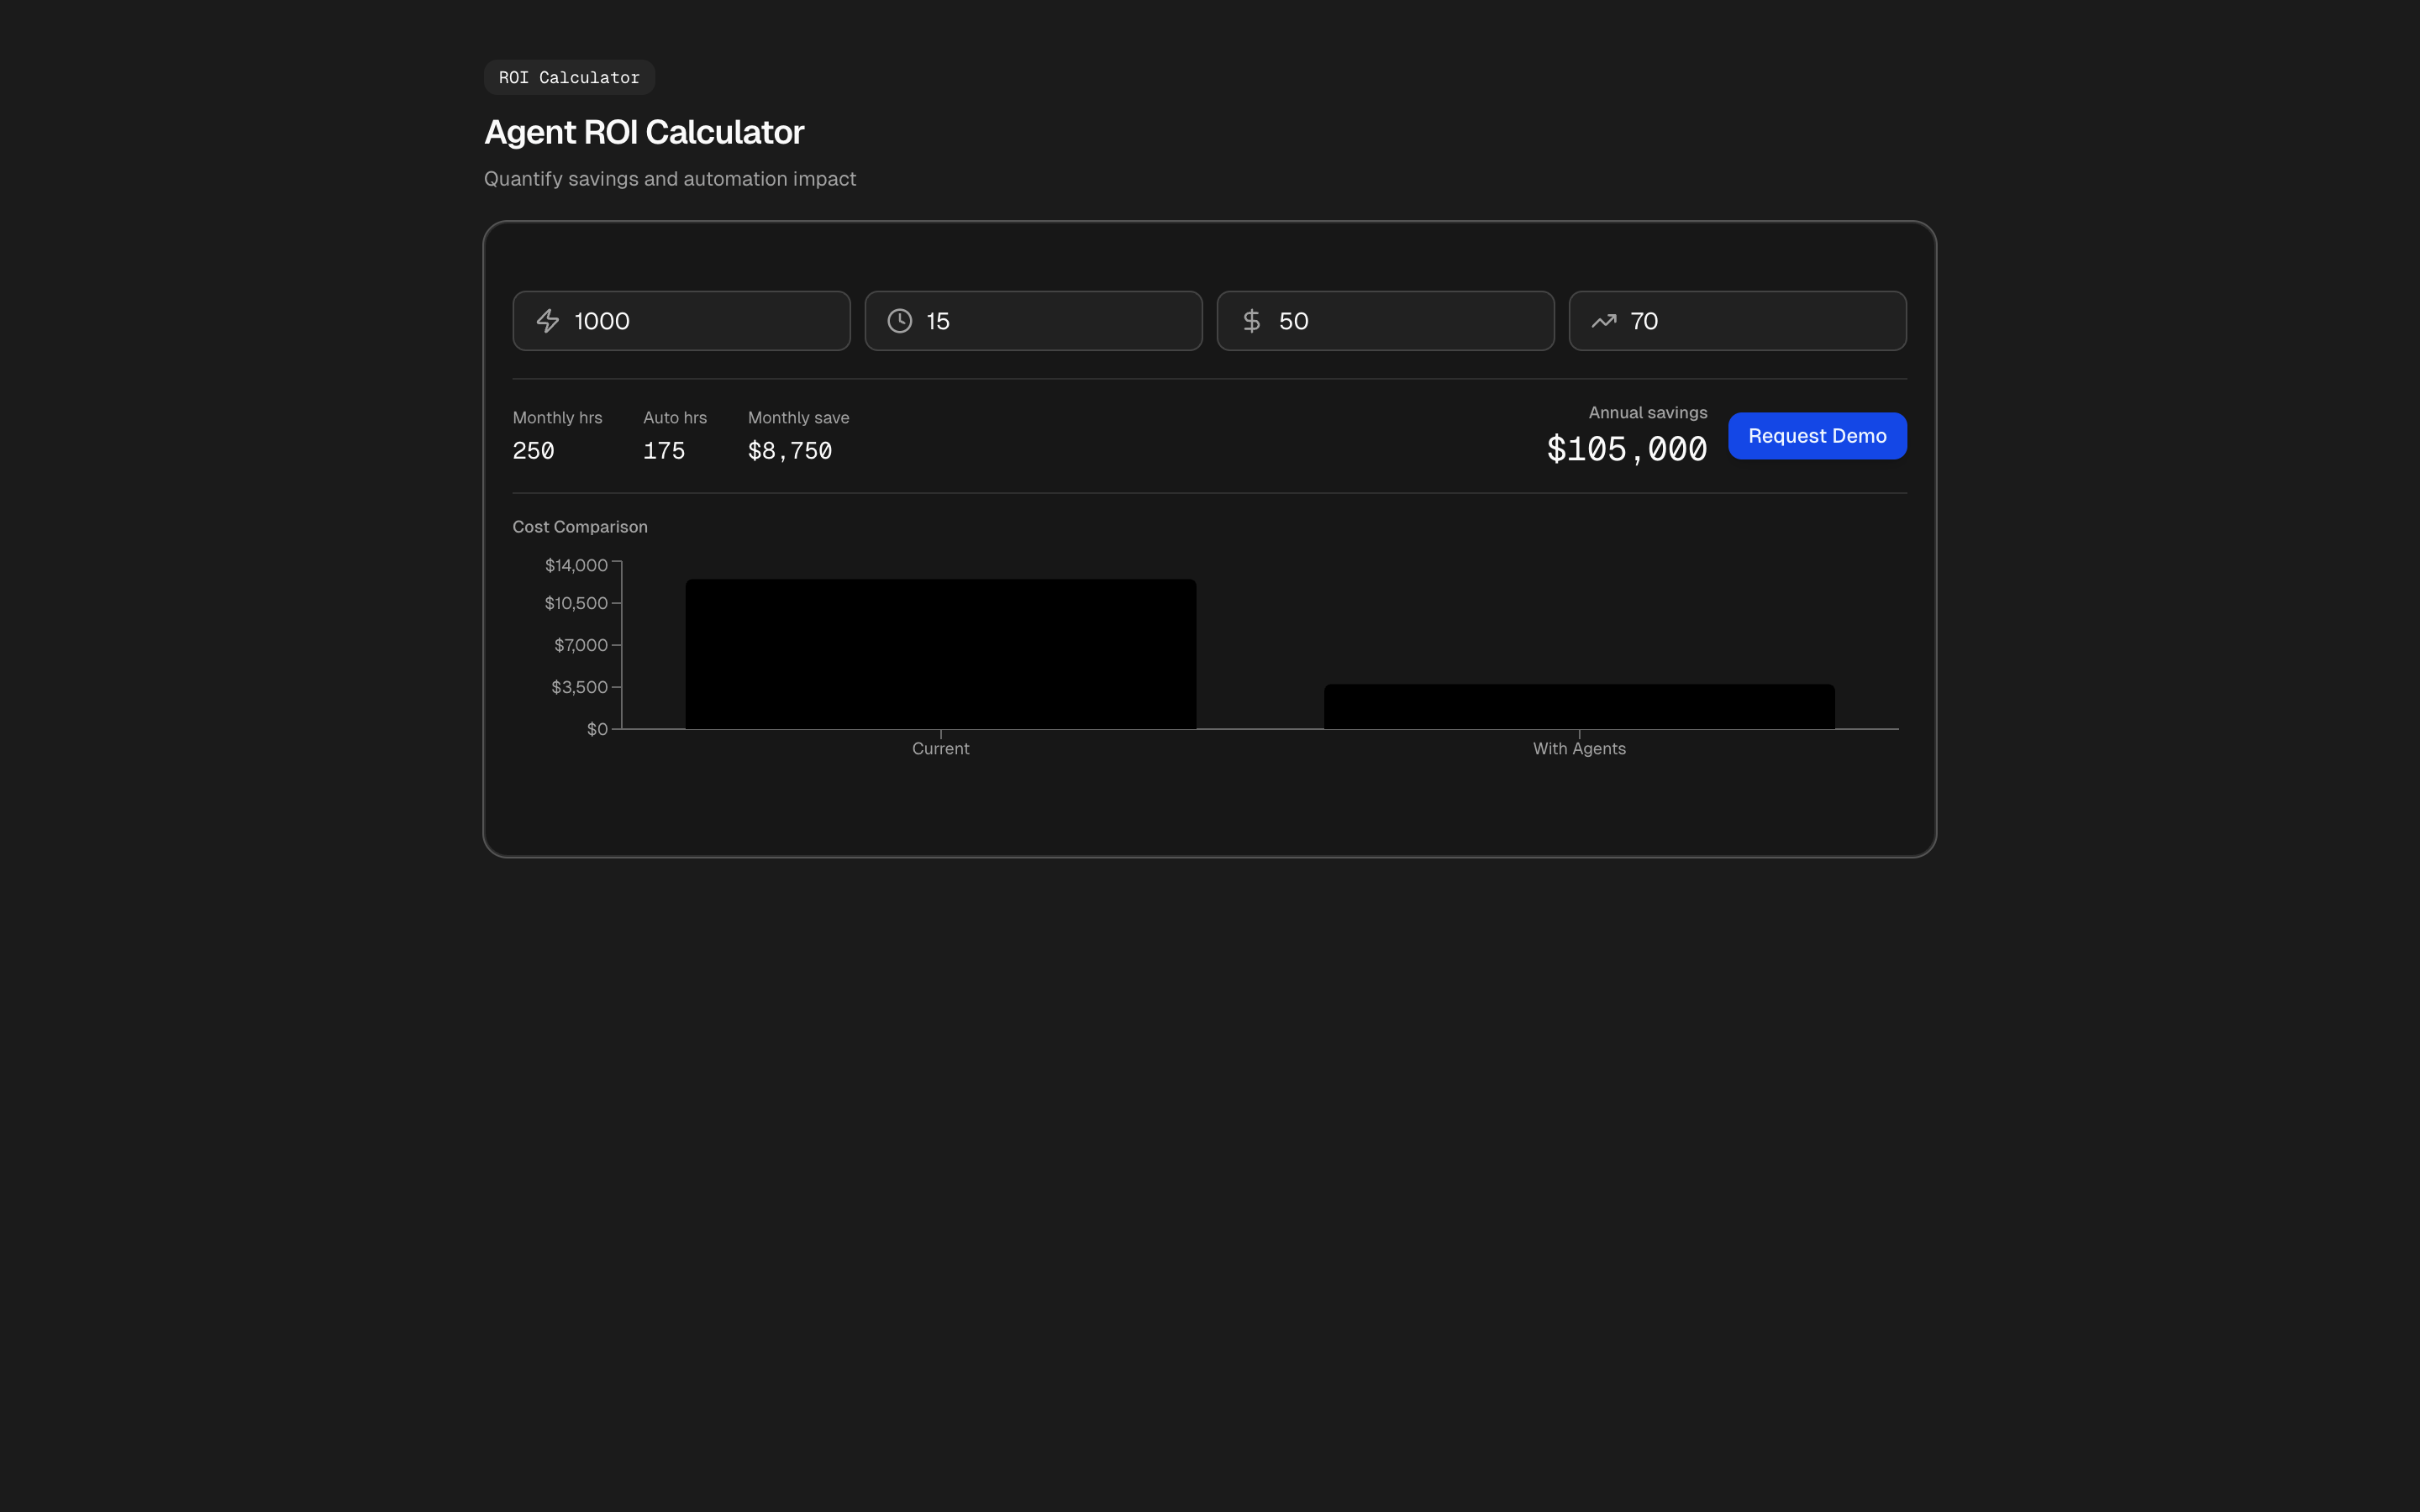Click the ROI Calculator badge
The height and width of the screenshot is (1512, 2420).
click(569, 77)
